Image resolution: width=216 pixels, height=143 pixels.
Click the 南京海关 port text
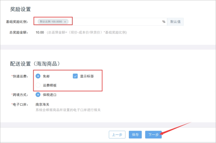(x=43, y=104)
